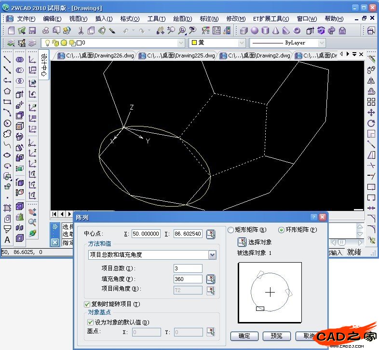Toggle the layer lock icon
This screenshot has height=350, width=379.
[x=55, y=43]
